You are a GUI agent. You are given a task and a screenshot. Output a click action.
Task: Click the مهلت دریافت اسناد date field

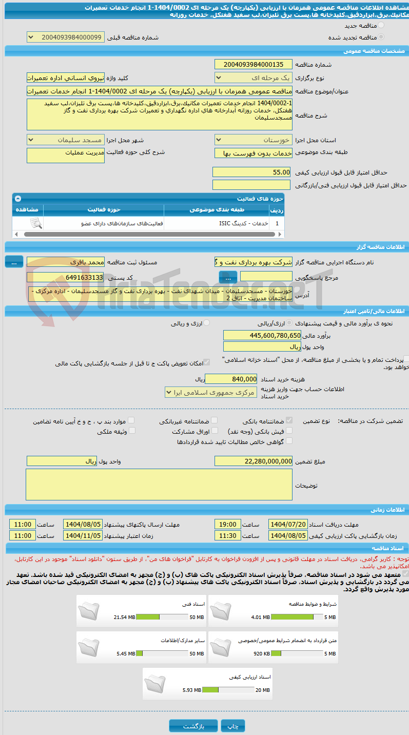(x=288, y=525)
